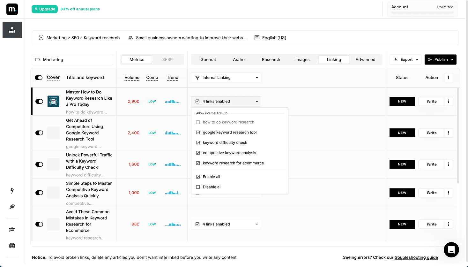
Task: Click the m. logo in the top corner
Action: pyautogui.click(x=12, y=9)
